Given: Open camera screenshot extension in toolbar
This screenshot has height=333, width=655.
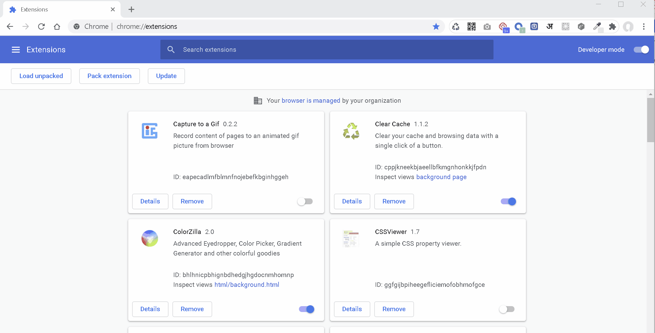Looking at the screenshot, I should (x=487, y=26).
